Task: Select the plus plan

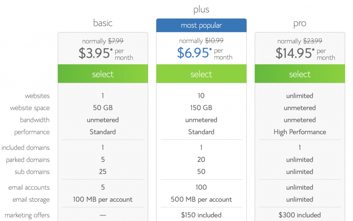Action: click(x=201, y=74)
